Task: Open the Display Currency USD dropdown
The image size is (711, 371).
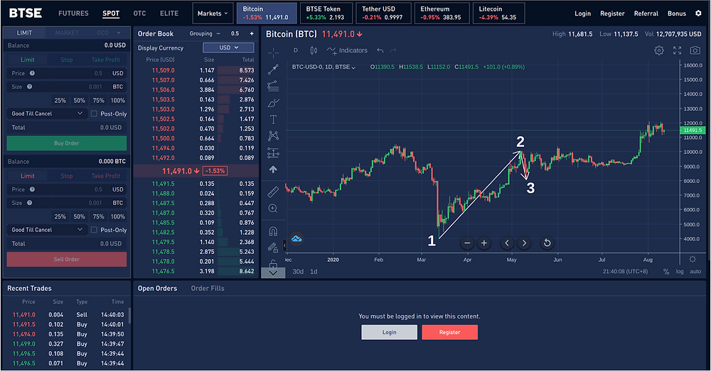Action: 228,48
